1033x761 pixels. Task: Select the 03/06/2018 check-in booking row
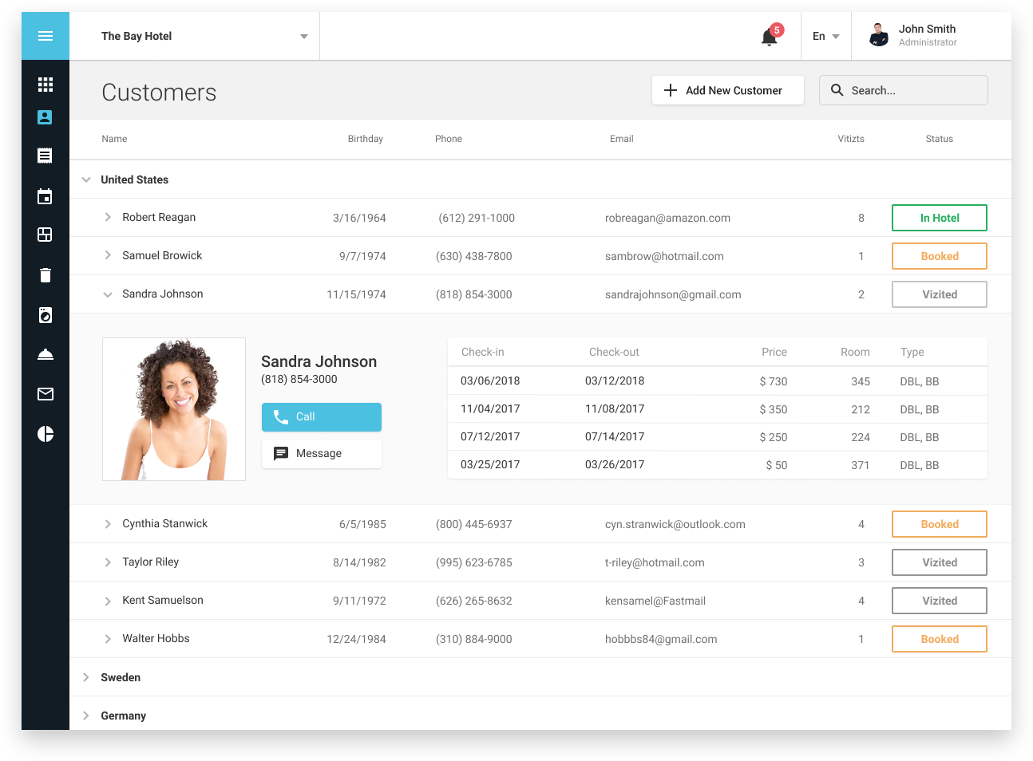718,381
